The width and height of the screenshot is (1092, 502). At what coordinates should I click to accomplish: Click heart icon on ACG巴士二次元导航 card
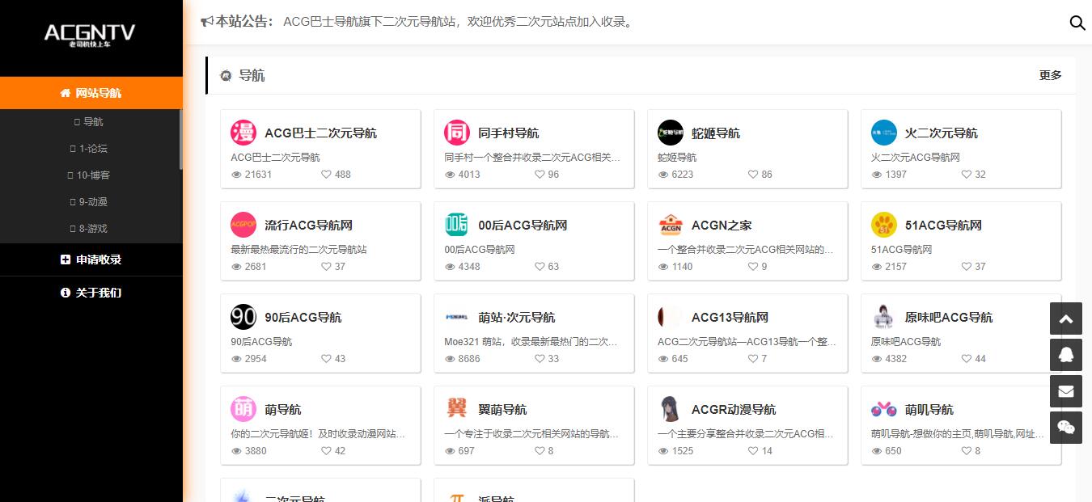[x=327, y=175]
